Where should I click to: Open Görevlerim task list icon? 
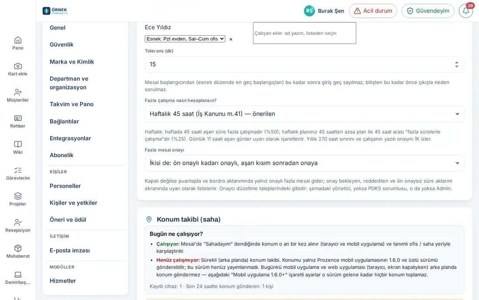pyautogui.click(x=18, y=170)
